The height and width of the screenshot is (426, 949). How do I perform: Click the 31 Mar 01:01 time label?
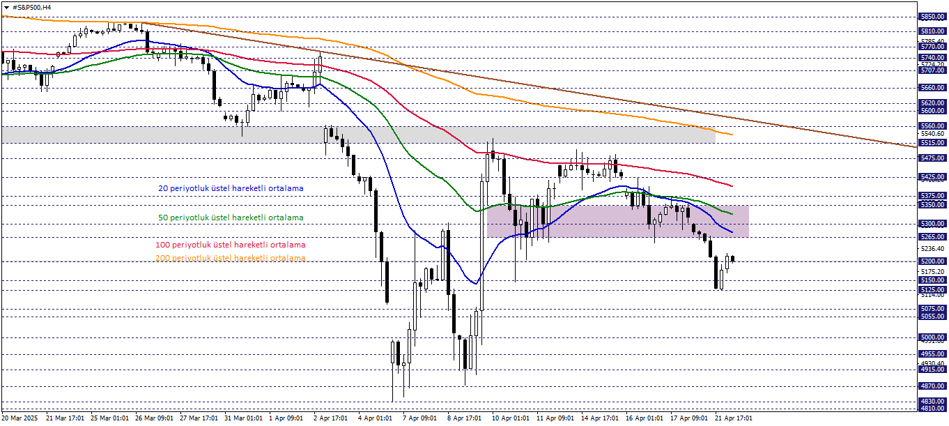tap(245, 419)
